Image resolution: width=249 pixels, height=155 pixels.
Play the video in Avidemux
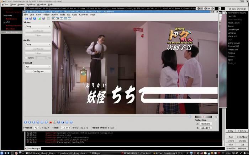tap(25, 122)
